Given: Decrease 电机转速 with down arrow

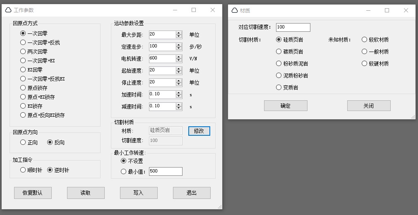Looking at the screenshot, I should click(179, 61).
